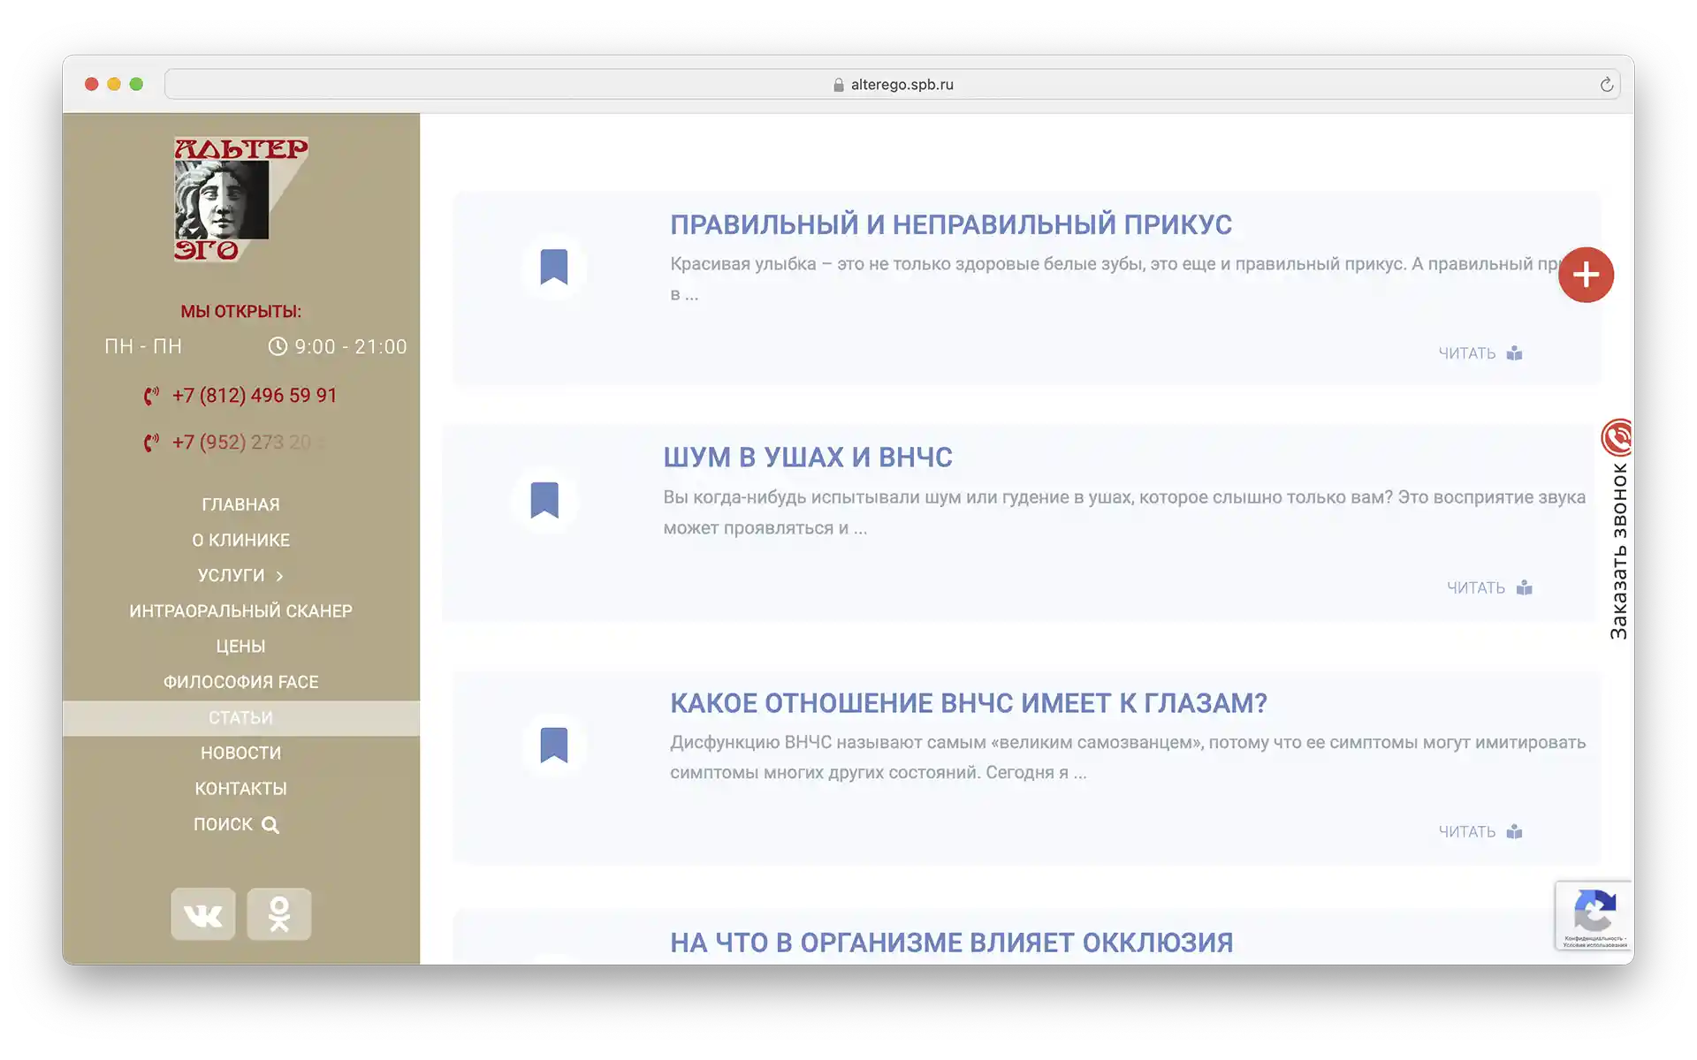Open the VK social network icon

203,914
